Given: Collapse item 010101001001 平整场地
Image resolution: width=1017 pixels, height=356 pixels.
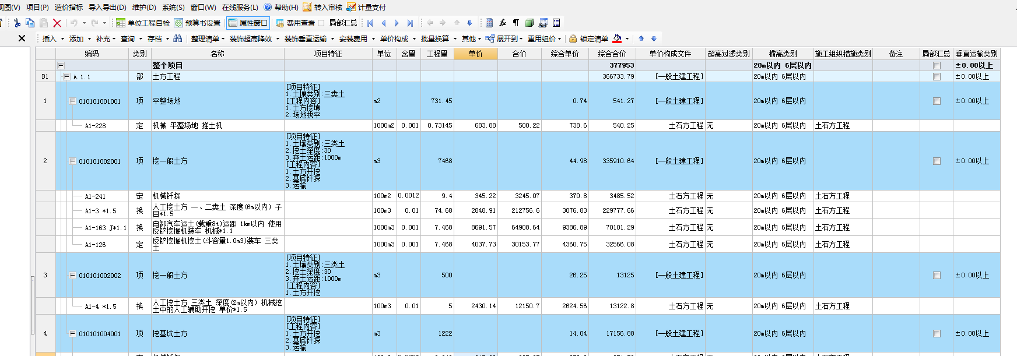Looking at the screenshot, I should (72, 101).
